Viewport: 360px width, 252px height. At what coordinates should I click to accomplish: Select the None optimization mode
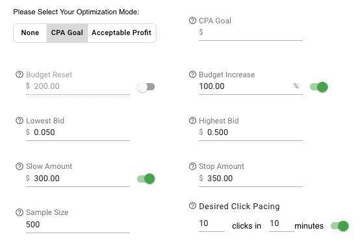pos(30,33)
